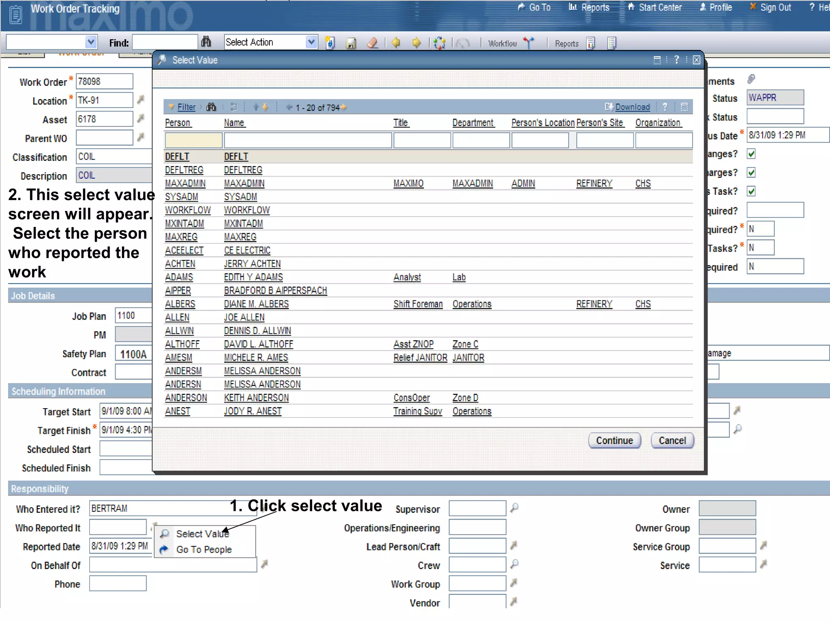Open the Go To menu

[534, 7]
